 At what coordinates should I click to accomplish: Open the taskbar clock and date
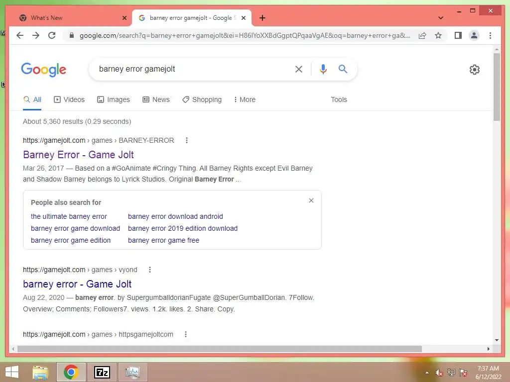pyautogui.click(x=488, y=373)
